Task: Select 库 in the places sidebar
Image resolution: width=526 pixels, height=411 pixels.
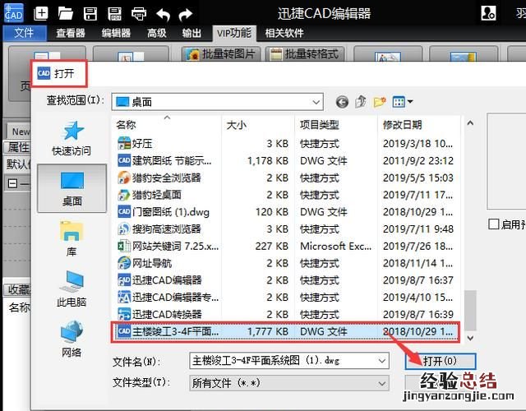Action: click(72, 238)
